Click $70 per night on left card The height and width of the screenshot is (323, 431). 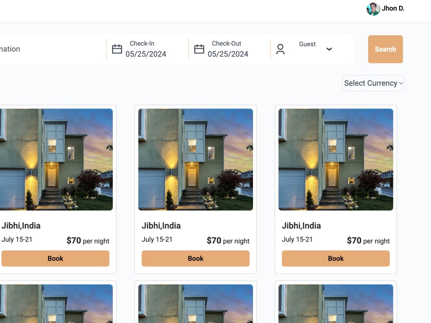(x=87, y=241)
